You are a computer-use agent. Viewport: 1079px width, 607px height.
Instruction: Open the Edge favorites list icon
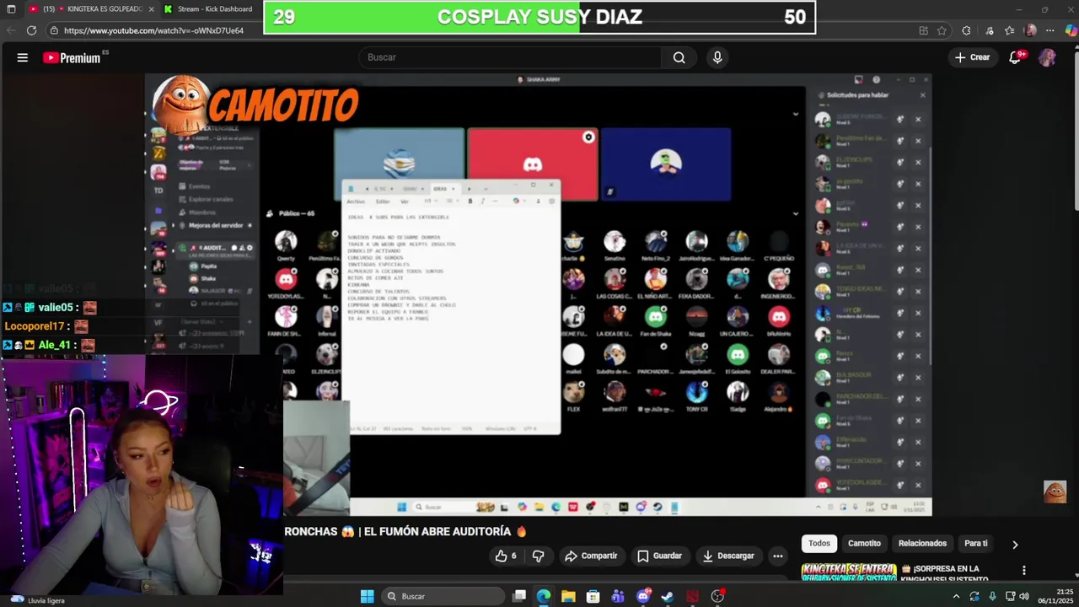1010,30
